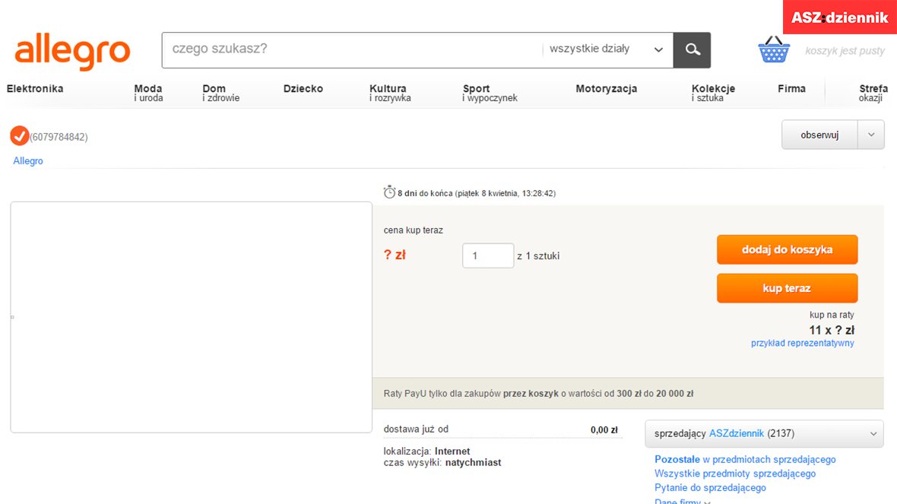Viewport: 897px width, 504px height.
Task: Expand the 'sprzedający ASZdziennik' seller panel
Action: (x=764, y=433)
